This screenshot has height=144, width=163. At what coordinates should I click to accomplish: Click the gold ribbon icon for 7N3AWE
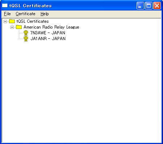click(x=26, y=33)
